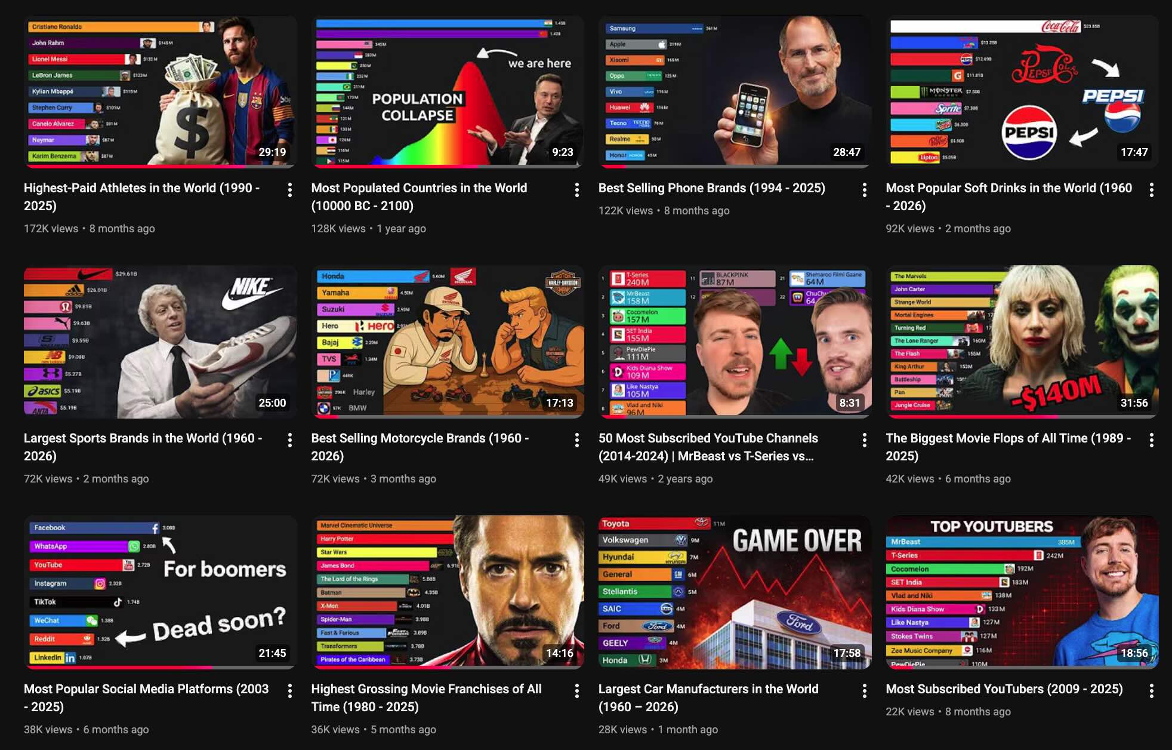Open options menu for Best Selling Phone Brands video
This screenshot has width=1172, height=750.
[x=864, y=190]
